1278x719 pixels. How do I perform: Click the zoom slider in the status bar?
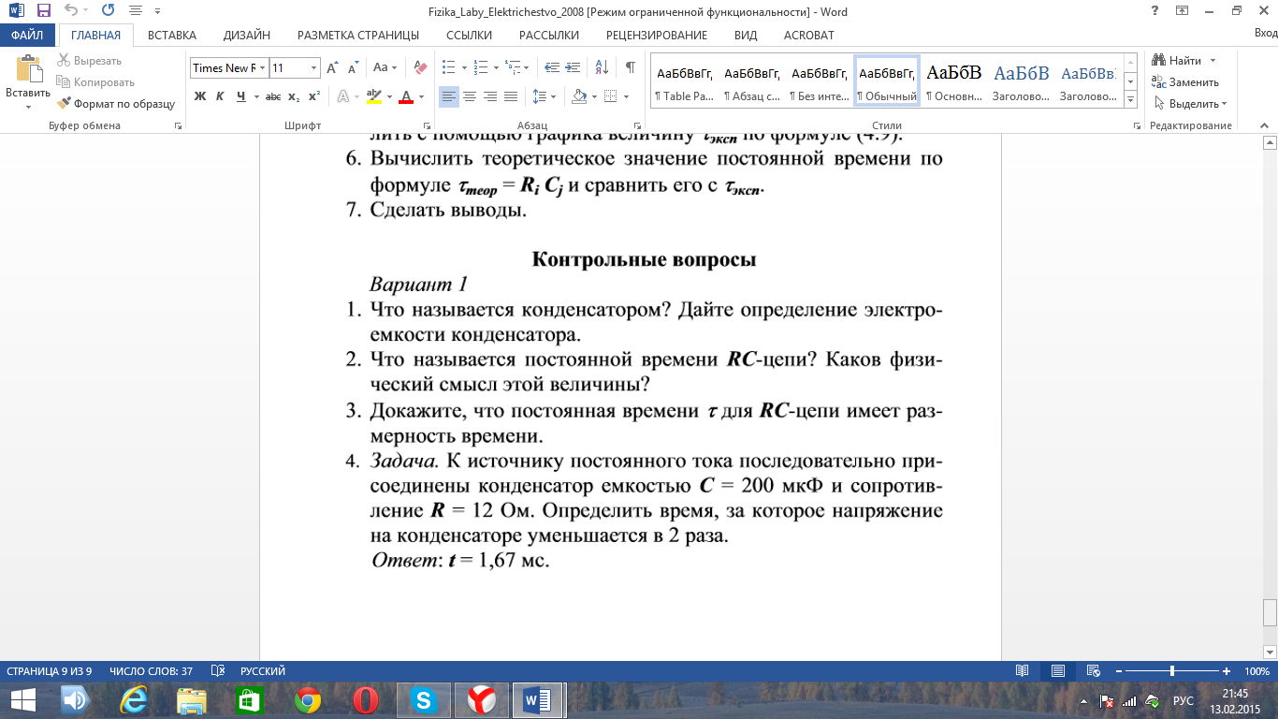pyautogui.click(x=1172, y=671)
